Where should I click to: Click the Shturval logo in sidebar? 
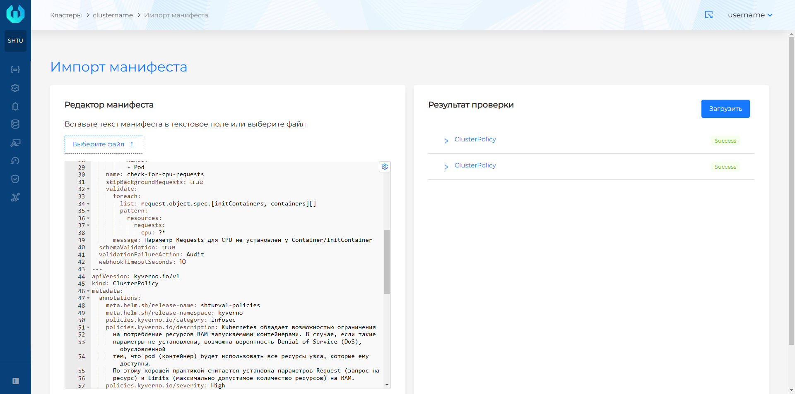(15, 14)
